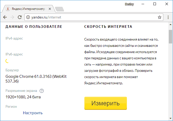Viewport: 173px width, 121px height.
Task: Start the speed test with Измерить
Action: [106, 103]
